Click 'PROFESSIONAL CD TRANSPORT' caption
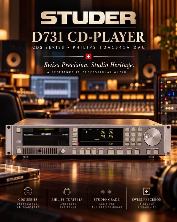177x222 pixels. [x=28, y=206]
